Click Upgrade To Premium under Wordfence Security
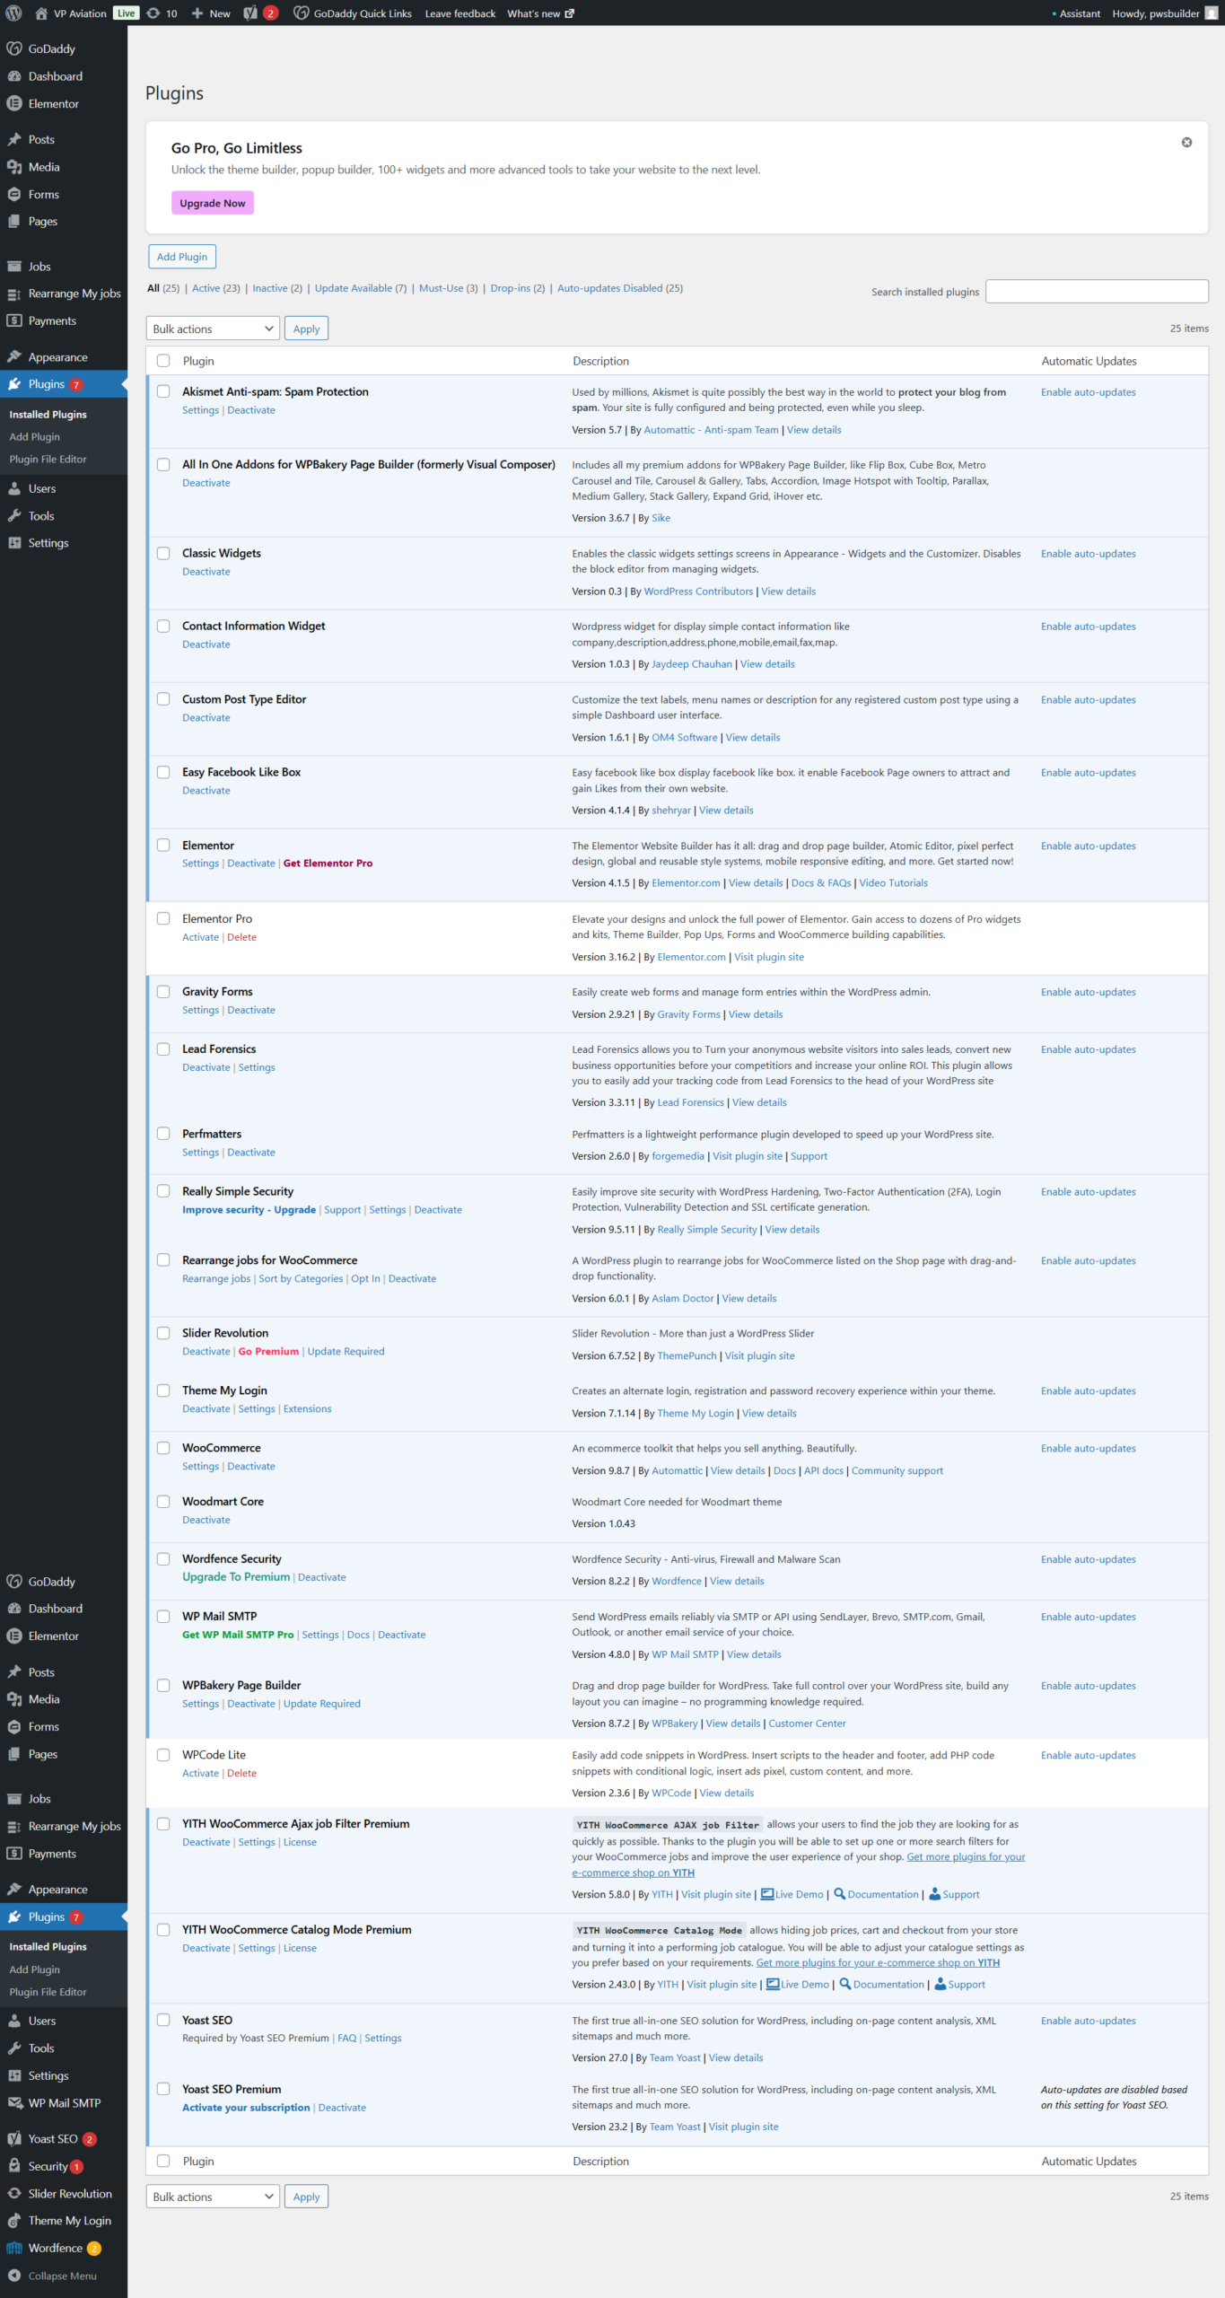The width and height of the screenshot is (1225, 2298). (236, 1577)
